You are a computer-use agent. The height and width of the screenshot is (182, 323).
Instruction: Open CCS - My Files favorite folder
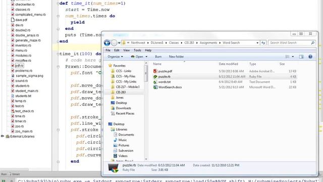click(126, 76)
